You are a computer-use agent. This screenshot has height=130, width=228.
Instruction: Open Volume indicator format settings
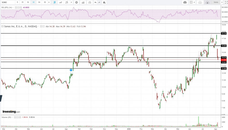click(17, 117)
